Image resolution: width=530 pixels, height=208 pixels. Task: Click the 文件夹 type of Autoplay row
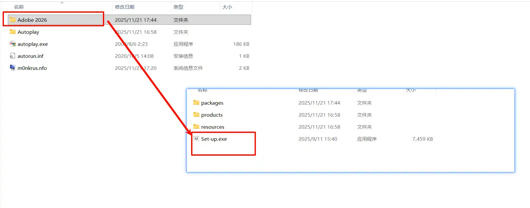pyautogui.click(x=181, y=32)
